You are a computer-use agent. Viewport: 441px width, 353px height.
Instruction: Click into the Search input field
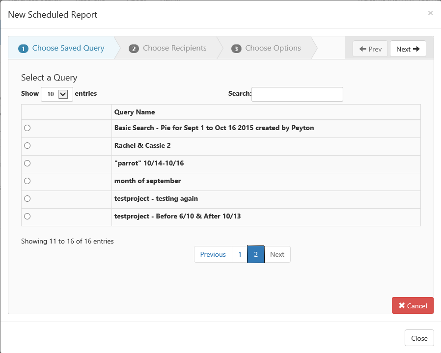[x=297, y=94]
